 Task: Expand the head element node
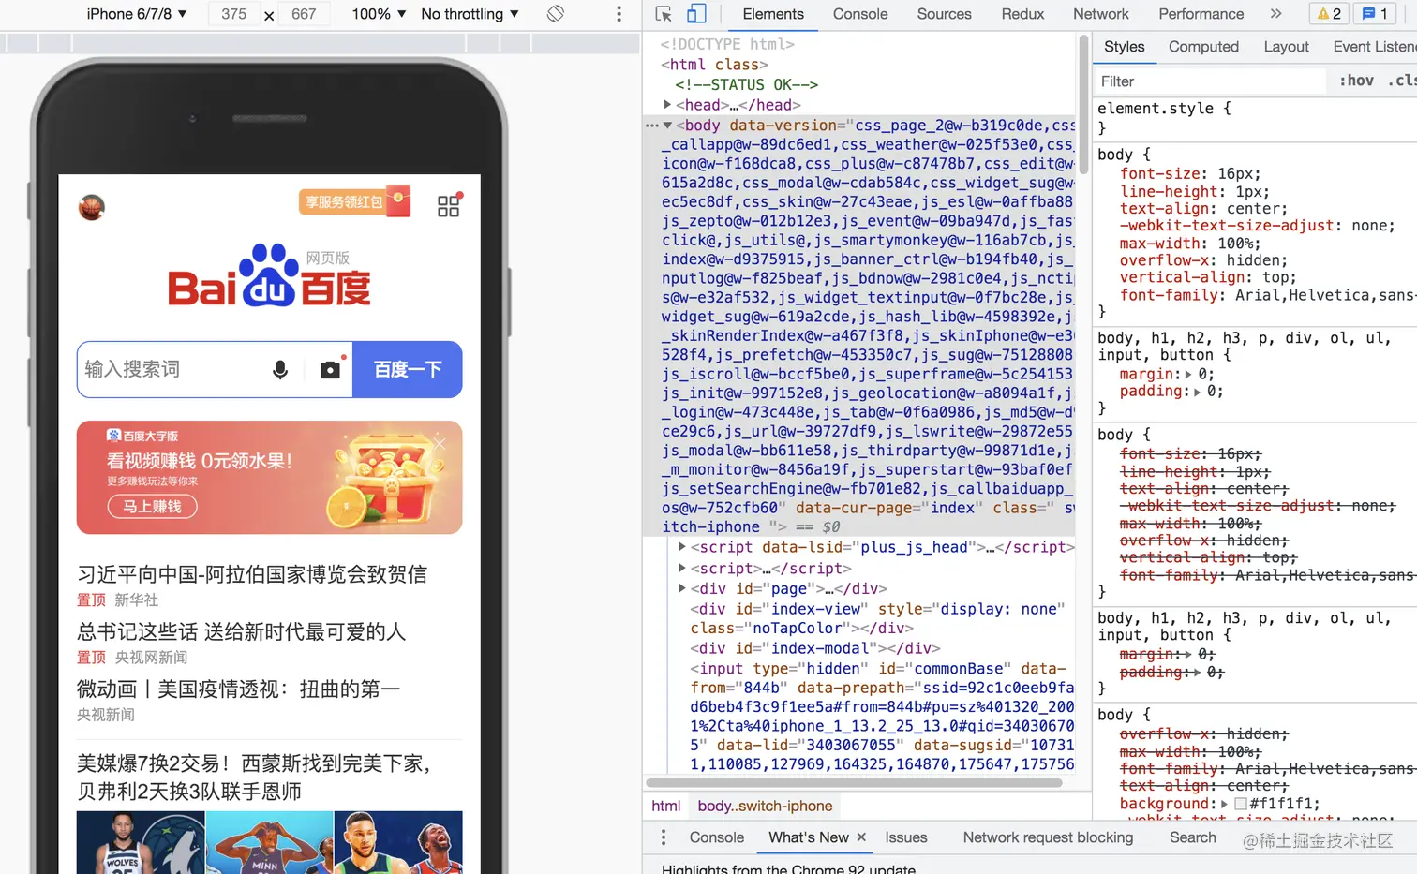pos(667,105)
